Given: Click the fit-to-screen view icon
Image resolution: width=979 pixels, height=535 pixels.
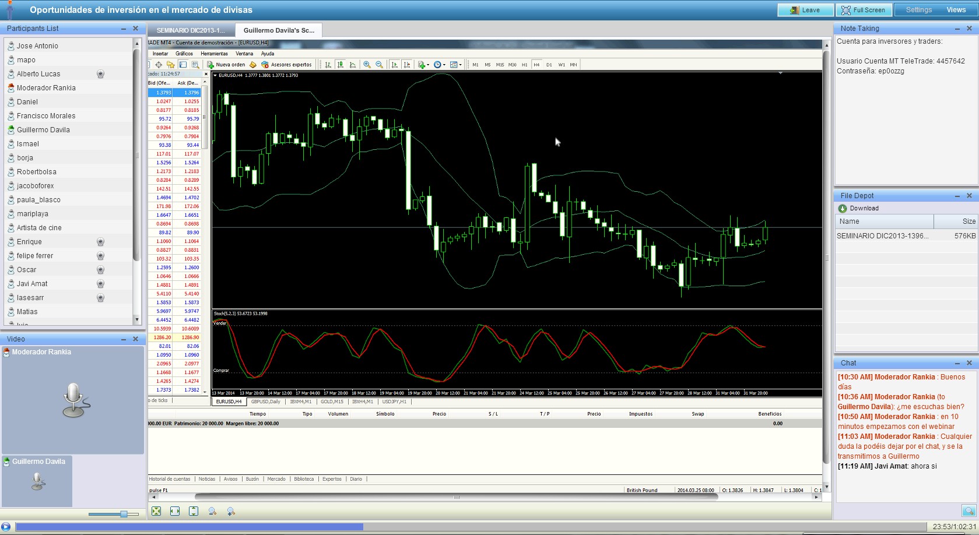Looking at the screenshot, I should [x=156, y=511].
